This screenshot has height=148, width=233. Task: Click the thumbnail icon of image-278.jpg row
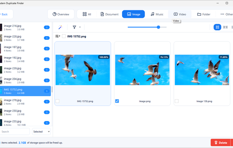[x=1, y=102]
